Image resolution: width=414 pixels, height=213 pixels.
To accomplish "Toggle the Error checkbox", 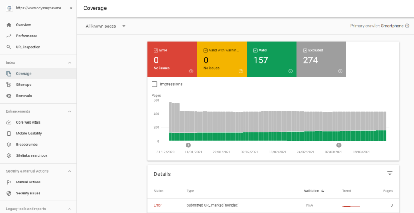I will 156,50.
